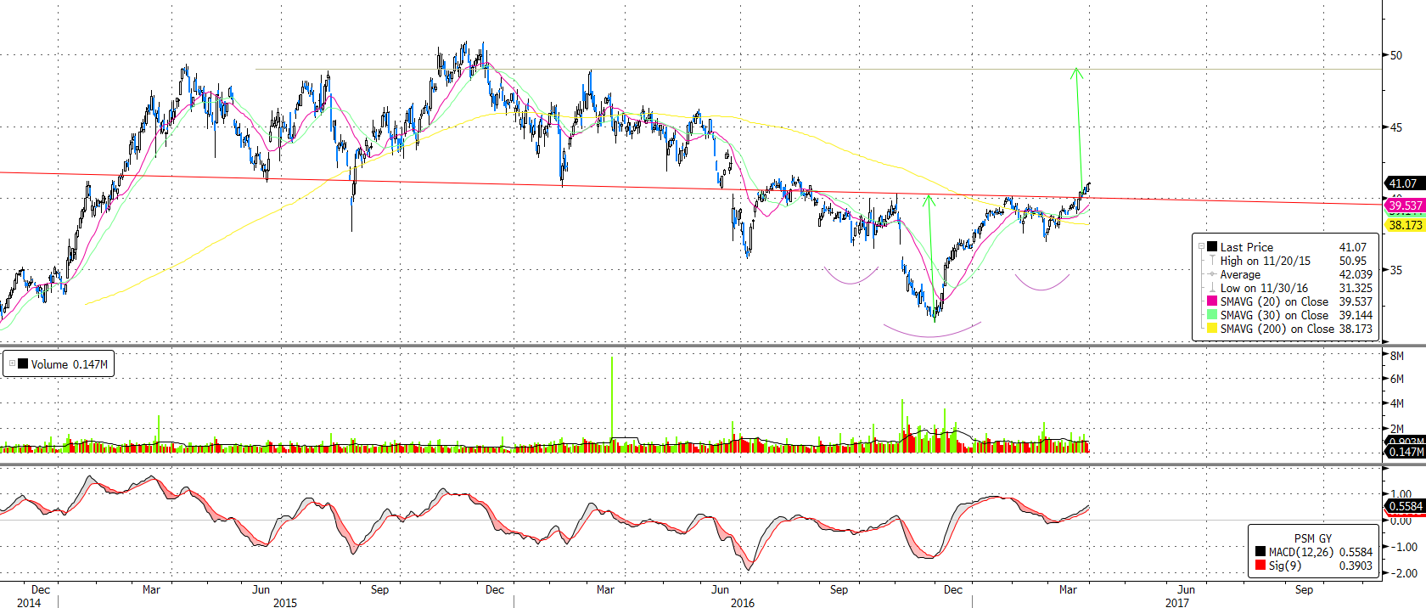Screen dimensions: 1426x608
Task: Click the black Volume color swatch
Action: [23, 363]
